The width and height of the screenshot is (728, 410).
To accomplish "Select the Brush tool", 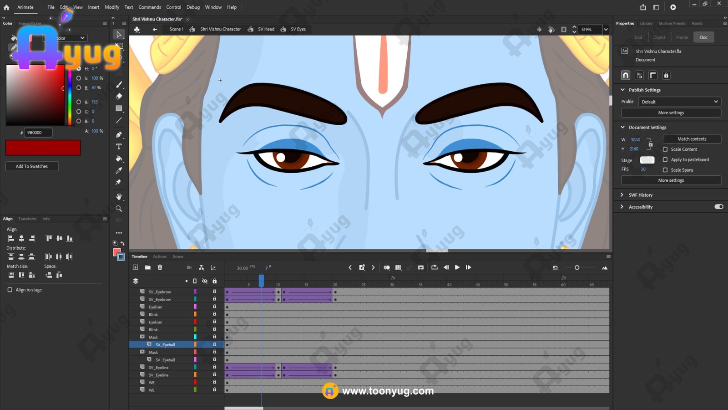I will [119, 85].
